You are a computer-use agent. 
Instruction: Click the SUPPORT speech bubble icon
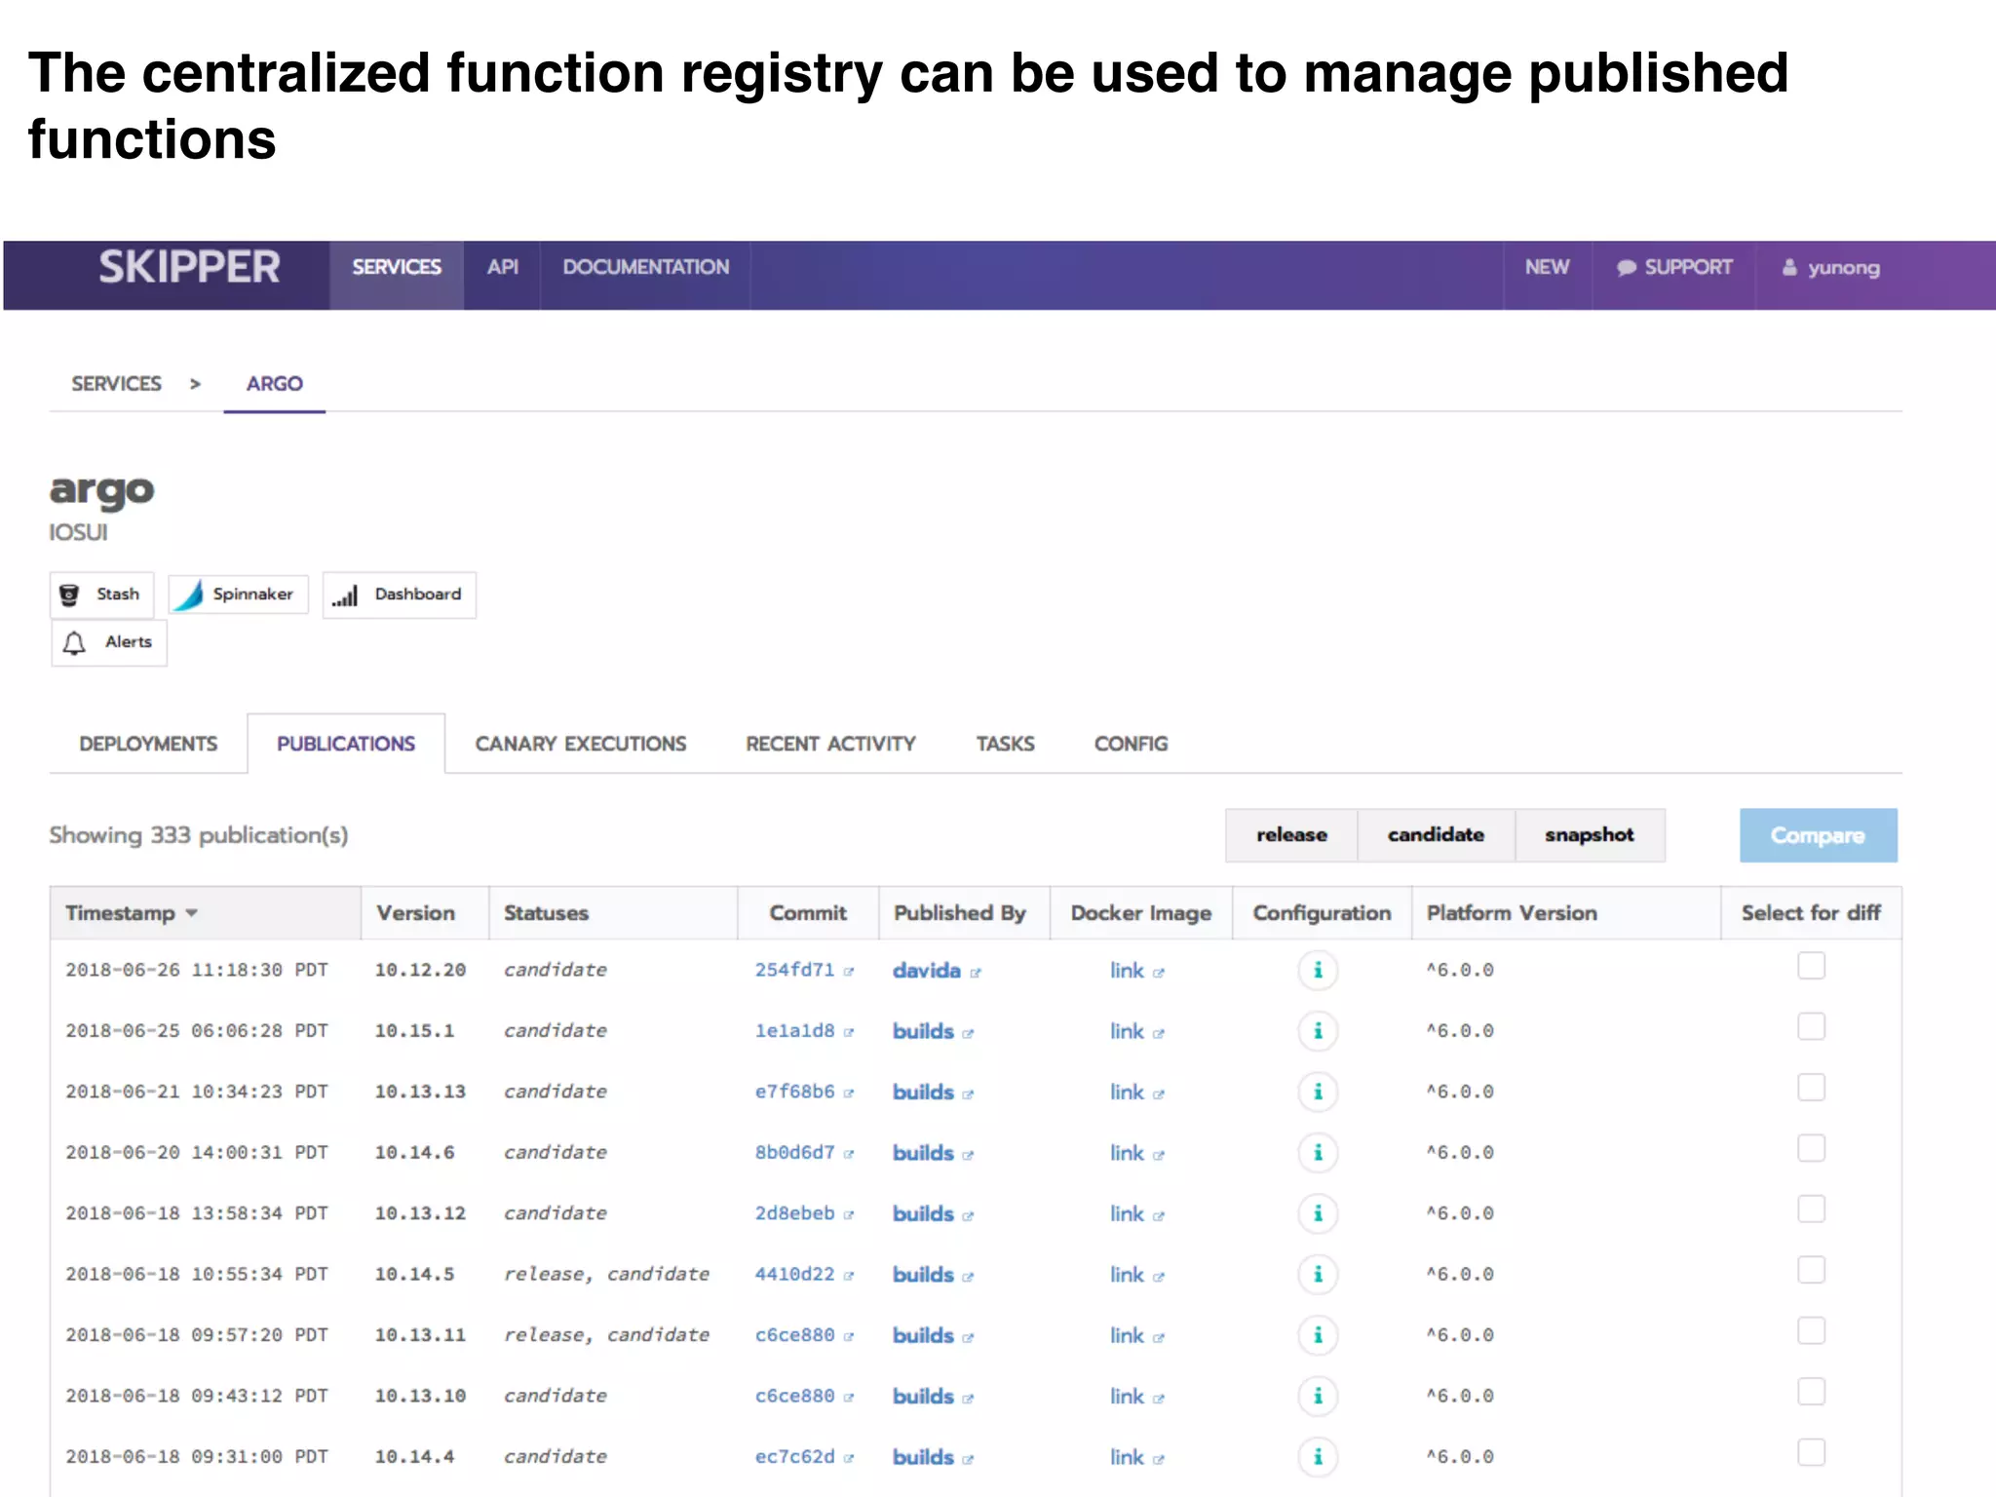[x=1626, y=268]
